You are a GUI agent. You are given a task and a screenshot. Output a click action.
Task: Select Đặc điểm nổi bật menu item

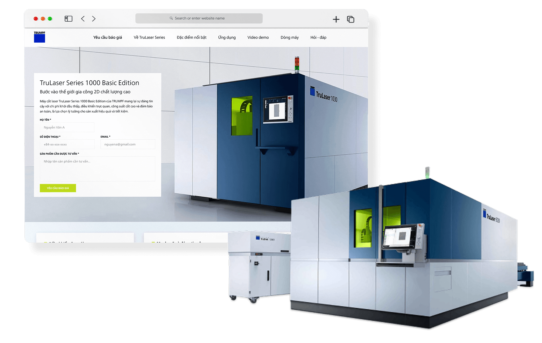tap(192, 37)
